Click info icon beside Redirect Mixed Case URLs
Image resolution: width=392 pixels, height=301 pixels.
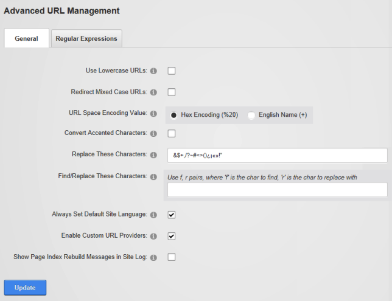point(153,92)
